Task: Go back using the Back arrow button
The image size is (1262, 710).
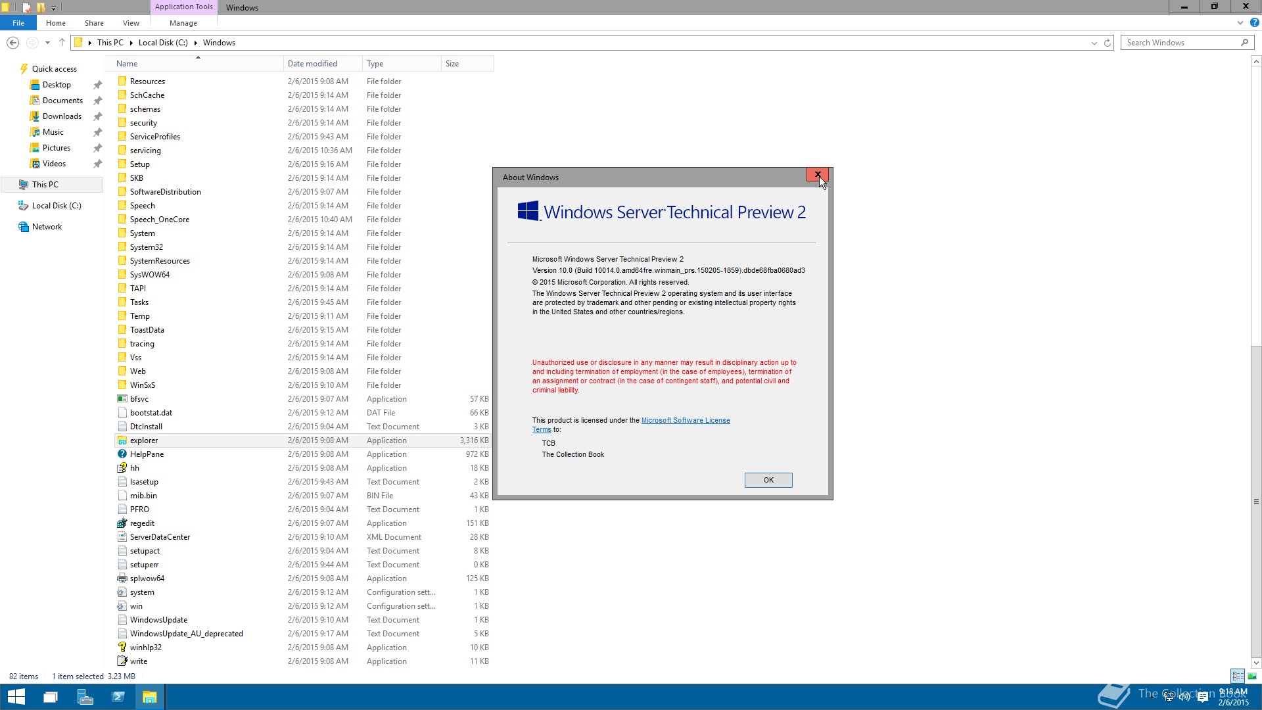Action: pyautogui.click(x=12, y=43)
